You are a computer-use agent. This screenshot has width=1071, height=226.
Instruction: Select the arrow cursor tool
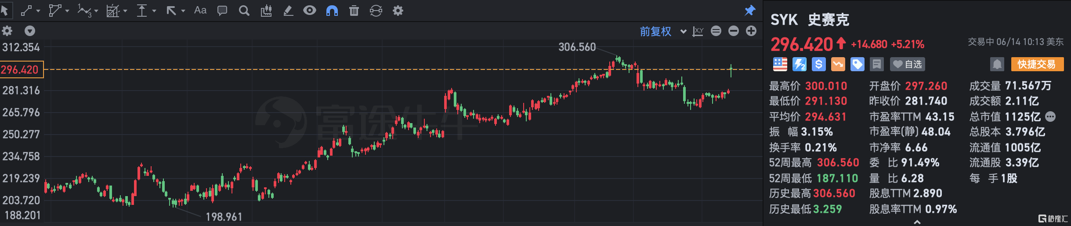tap(5, 10)
